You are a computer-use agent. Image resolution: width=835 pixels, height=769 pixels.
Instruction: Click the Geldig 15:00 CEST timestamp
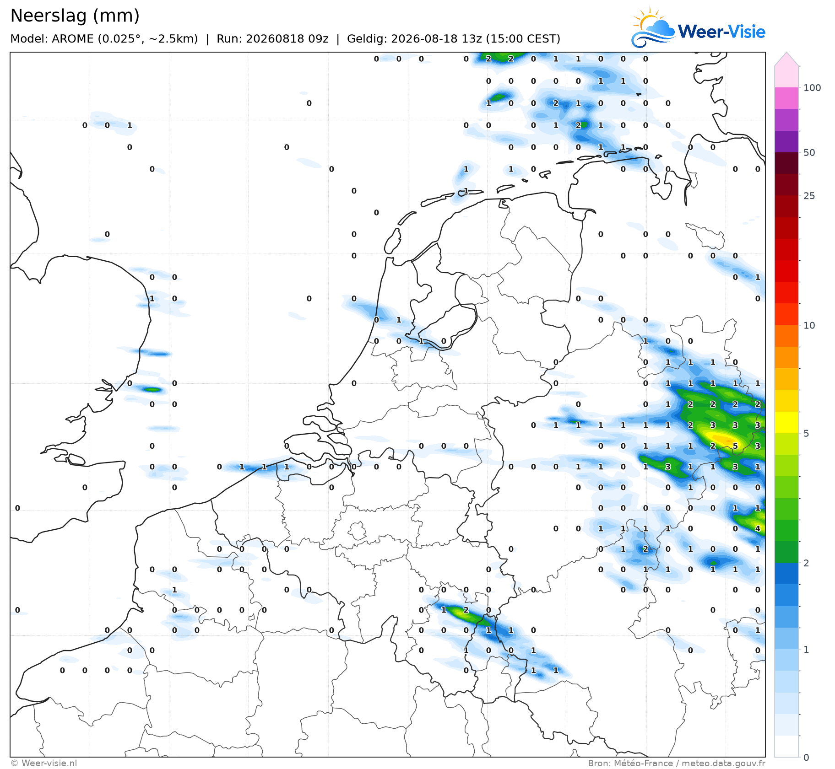[454, 38]
